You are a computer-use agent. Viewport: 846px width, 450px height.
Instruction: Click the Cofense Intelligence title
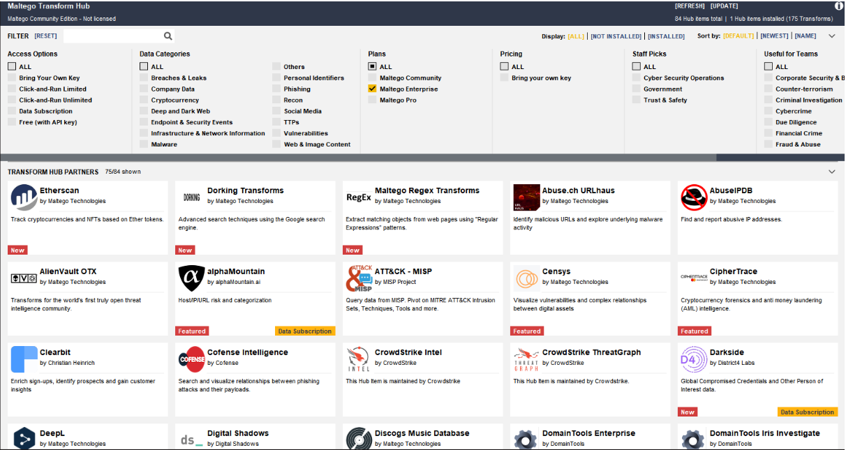248,352
